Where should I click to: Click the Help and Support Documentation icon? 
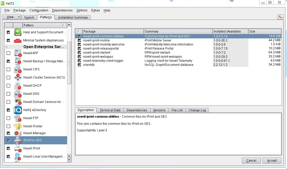18,32
